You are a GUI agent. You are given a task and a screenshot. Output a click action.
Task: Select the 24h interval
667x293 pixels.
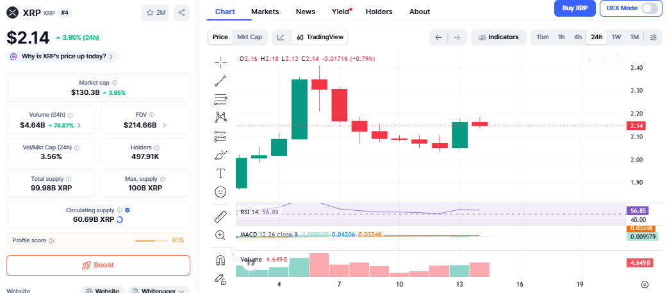pos(597,37)
